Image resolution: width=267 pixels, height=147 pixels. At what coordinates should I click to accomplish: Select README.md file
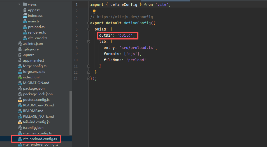(x=33, y=111)
